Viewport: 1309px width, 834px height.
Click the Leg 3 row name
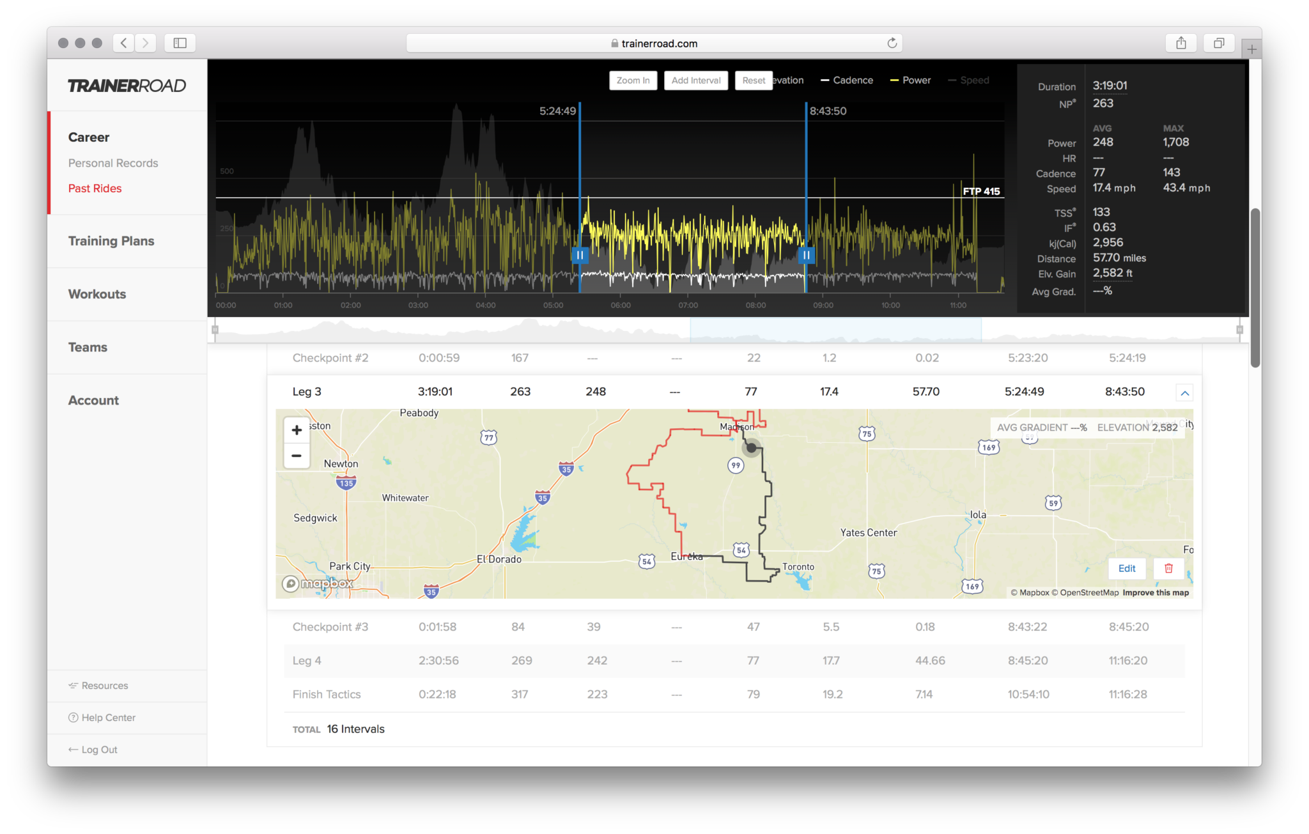tap(307, 392)
